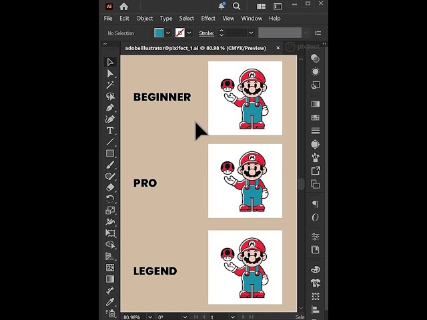This screenshot has height=320, width=427.
Task: Click the teal fill color swatch
Action: [x=159, y=33]
